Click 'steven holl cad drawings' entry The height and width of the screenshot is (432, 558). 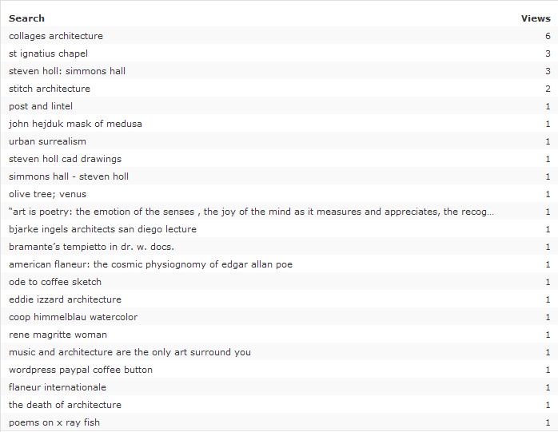pyautogui.click(x=66, y=159)
